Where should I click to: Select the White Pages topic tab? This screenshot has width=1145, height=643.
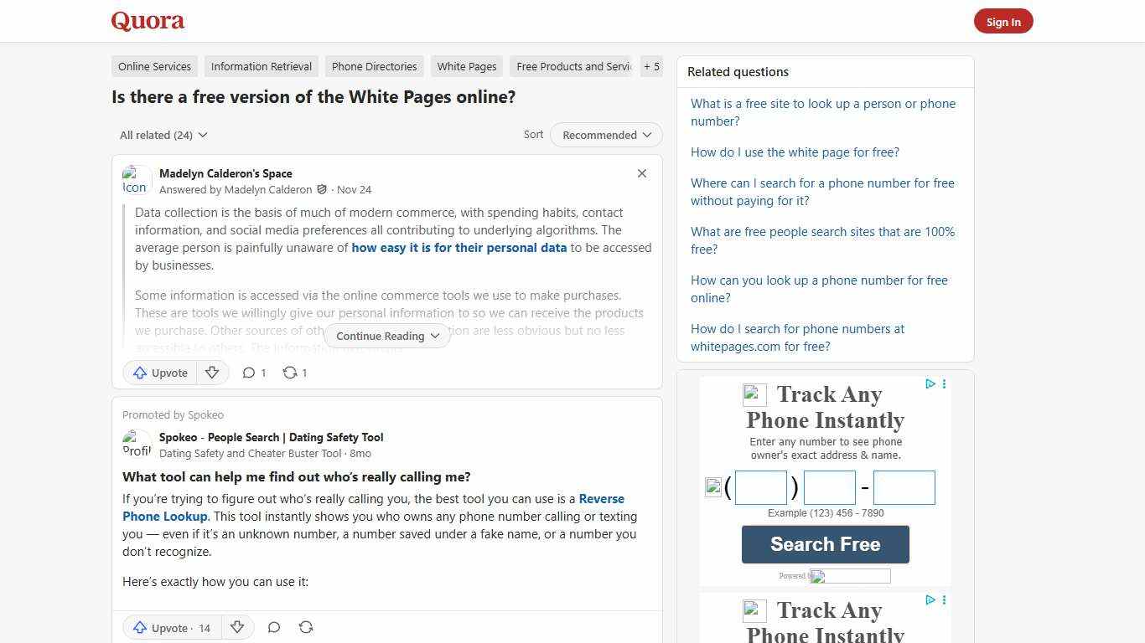click(x=466, y=66)
